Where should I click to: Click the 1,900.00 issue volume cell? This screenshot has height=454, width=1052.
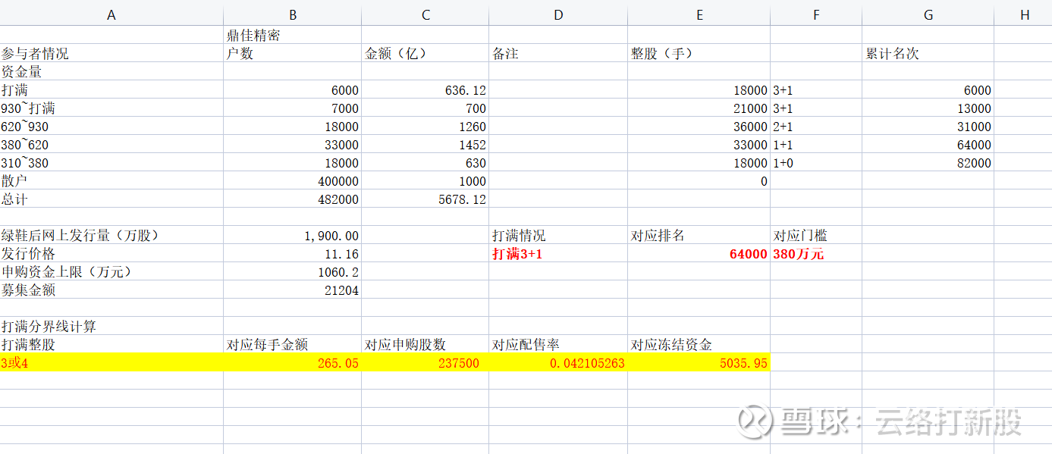click(x=293, y=235)
